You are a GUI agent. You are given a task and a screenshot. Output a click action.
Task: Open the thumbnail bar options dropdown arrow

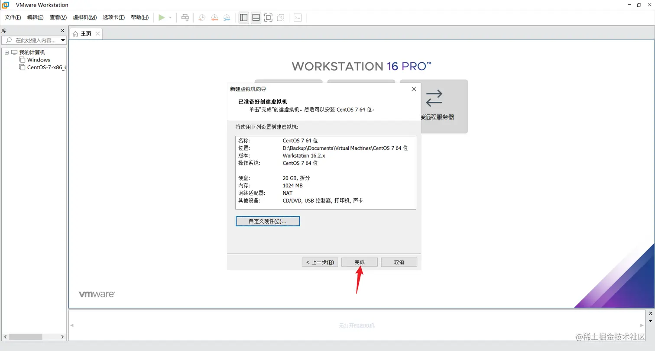pos(651,321)
